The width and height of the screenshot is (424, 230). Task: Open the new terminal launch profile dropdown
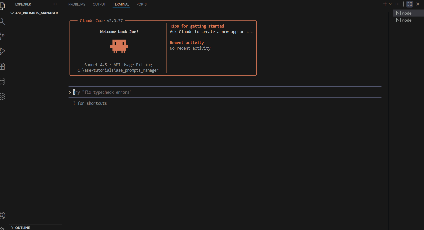click(390, 4)
